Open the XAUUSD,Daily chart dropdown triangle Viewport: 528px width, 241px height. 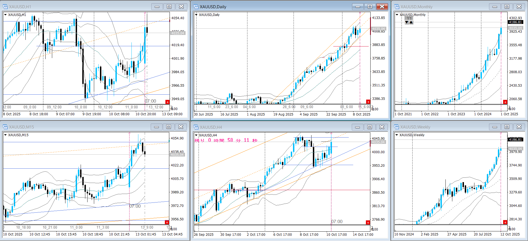coord(196,15)
